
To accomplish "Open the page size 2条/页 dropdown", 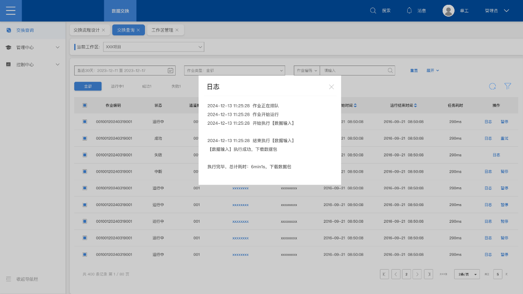I will tap(467, 274).
